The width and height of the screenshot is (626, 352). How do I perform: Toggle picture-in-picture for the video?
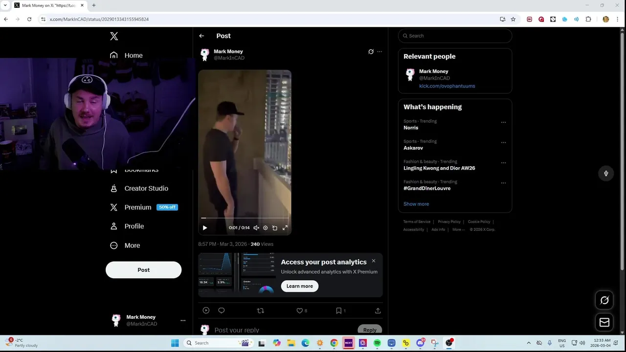pos(275,228)
